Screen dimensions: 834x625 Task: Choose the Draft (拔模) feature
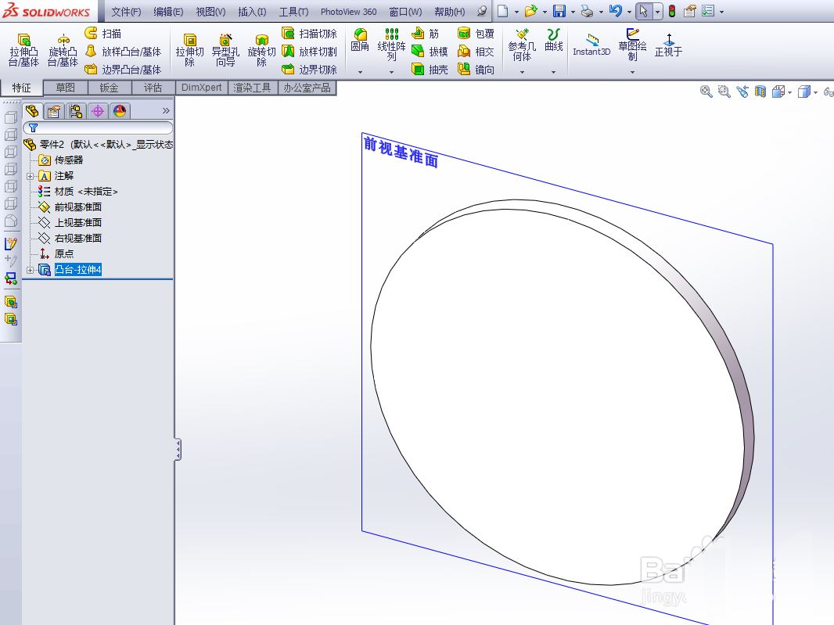point(430,52)
